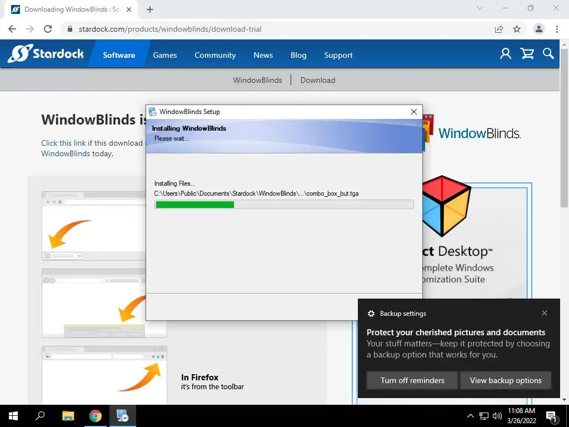Click the WindowBlinds sub-navigation link
Viewport: 569px width, 427px height.
pos(257,80)
